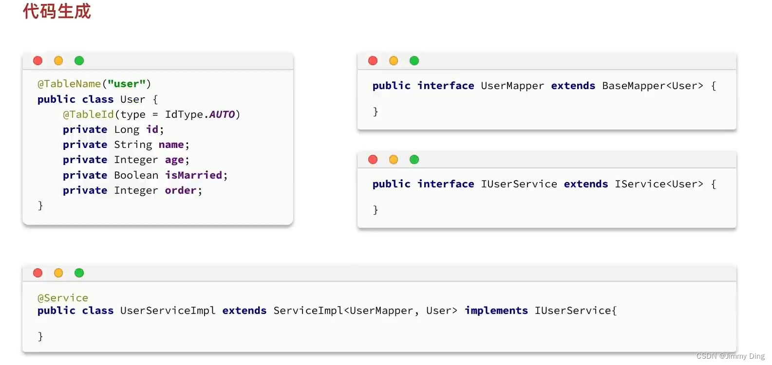This screenshot has width=772, height=365.
Task: Click the implements keyword
Action: [496, 310]
